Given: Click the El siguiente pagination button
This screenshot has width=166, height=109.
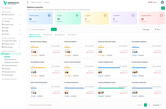Looking at the screenshot, I should (x=157, y=105).
